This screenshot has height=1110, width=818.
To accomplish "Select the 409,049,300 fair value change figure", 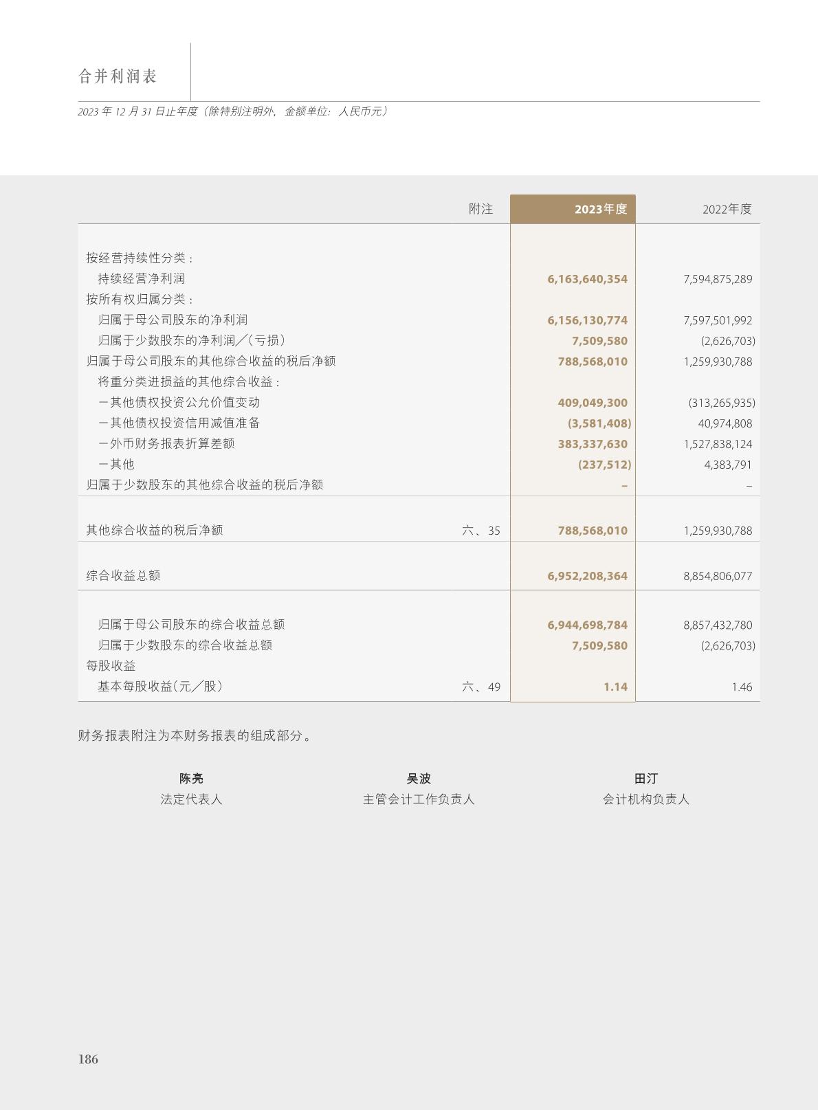I will coord(592,403).
